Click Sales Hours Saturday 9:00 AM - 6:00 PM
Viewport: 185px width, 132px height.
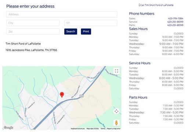[x=156, y=54]
